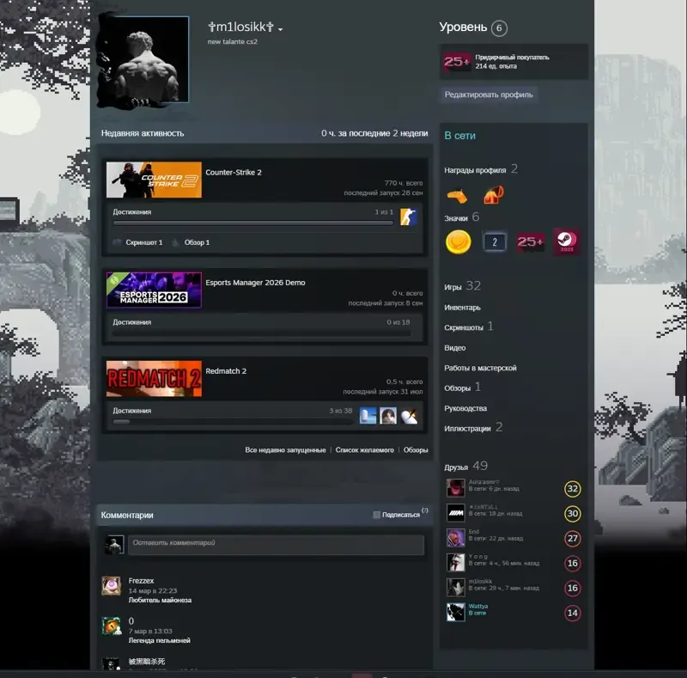
Task: Open the Counter-Strike 2 title link
Action: pyautogui.click(x=234, y=173)
